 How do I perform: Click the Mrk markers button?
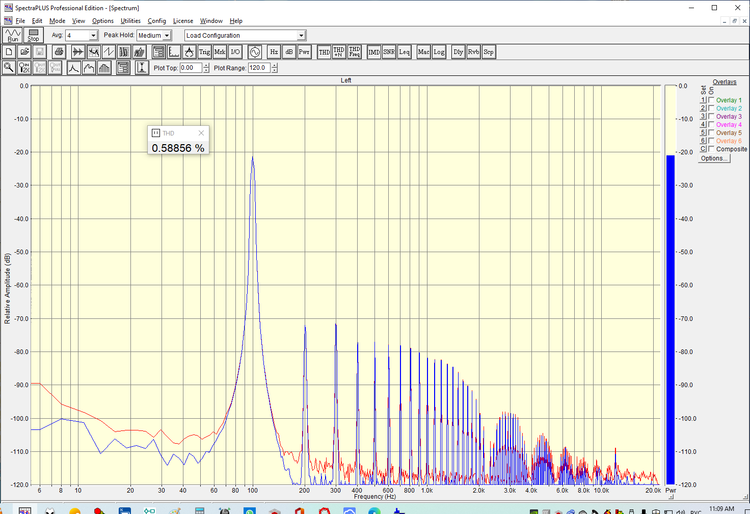pos(220,52)
